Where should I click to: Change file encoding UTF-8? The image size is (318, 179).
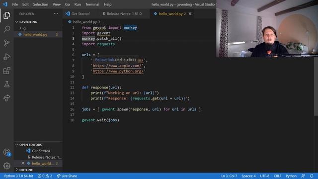click(x=265, y=176)
